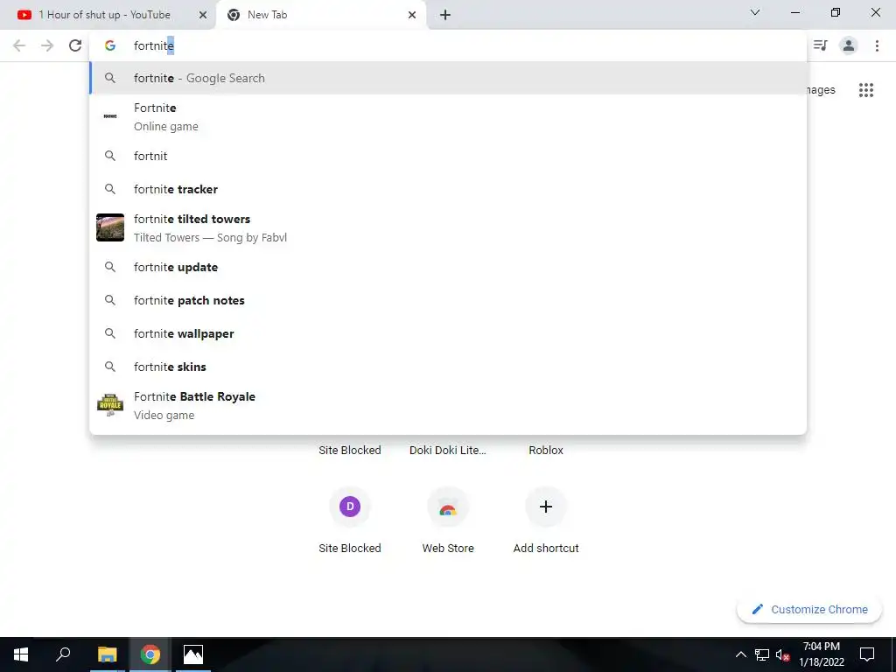
Task: Click the Chrome taskbar icon
Action: pos(150,654)
